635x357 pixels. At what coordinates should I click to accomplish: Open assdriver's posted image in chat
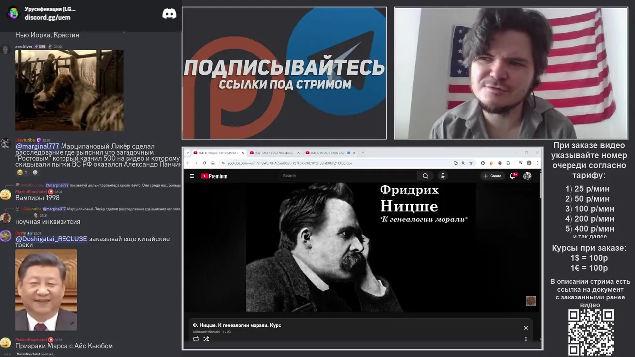69,90
